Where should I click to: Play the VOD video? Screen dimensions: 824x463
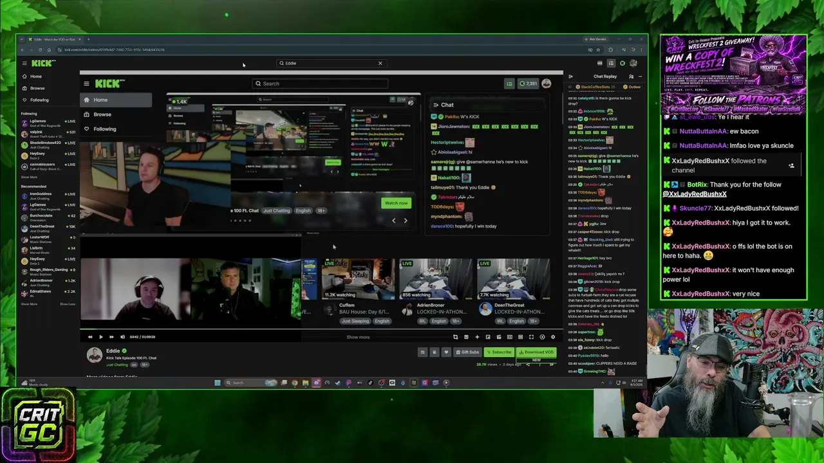[x=100, y=337]
